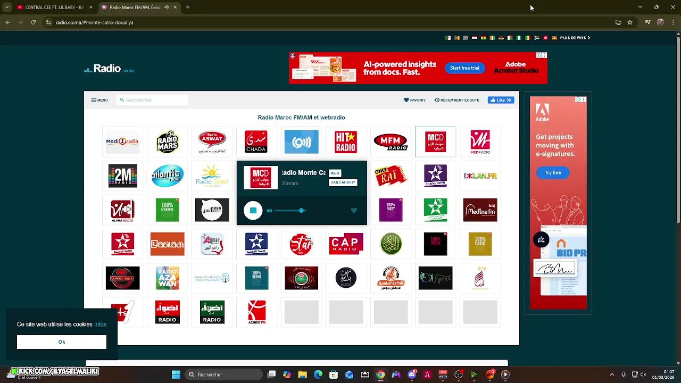
Task: Click the SANS AUDIO? button
Action: pyautogui.click(x=343, y=182)
